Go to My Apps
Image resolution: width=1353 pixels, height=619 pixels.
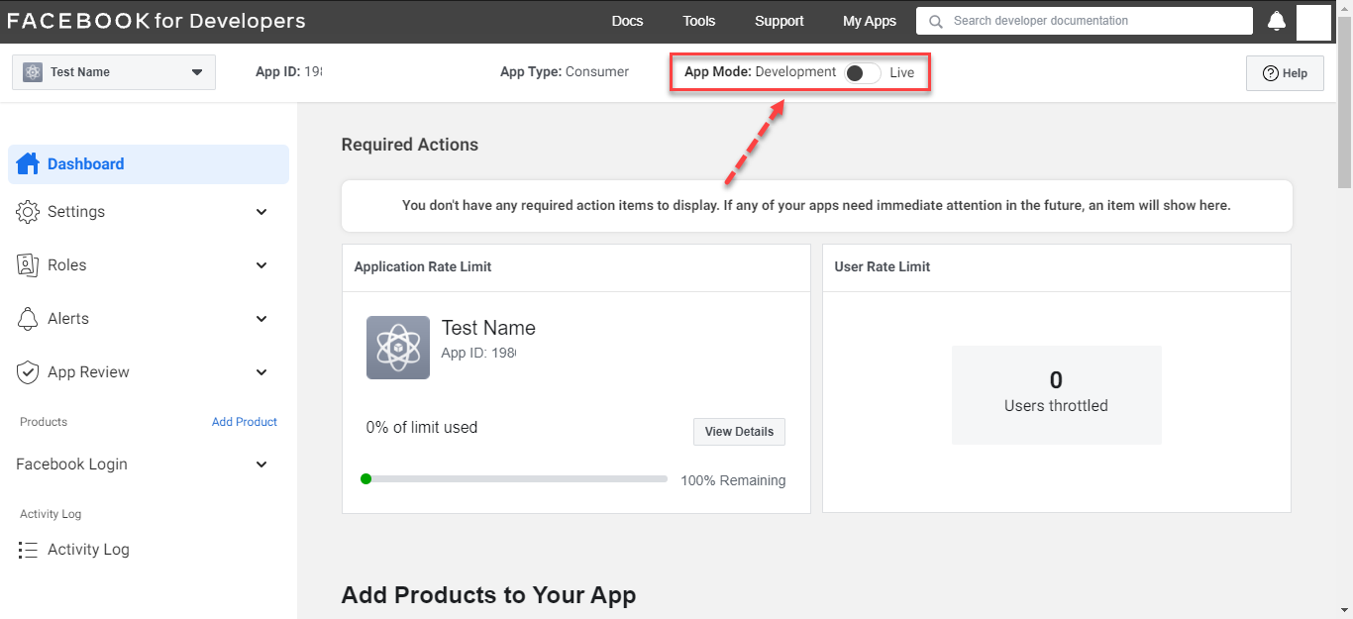(870, 21)
